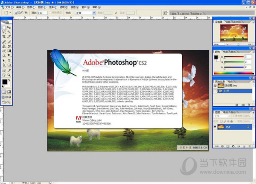
Task: Open the 滤镜 (Filter) menu
Action: tap(64, 7)
